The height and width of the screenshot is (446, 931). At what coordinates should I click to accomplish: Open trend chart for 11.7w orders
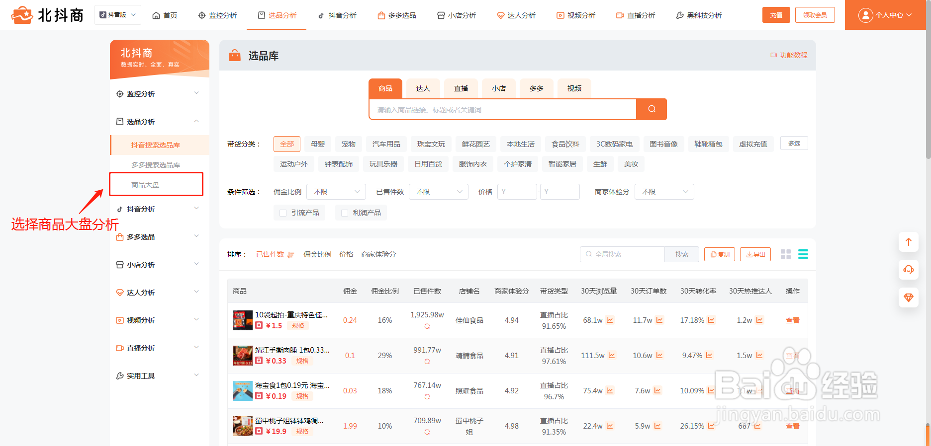(659, 320)
